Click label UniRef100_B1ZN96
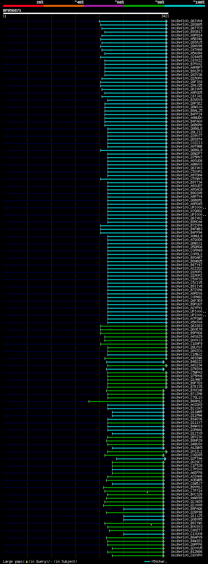208x564 pixels. (187, 552)
